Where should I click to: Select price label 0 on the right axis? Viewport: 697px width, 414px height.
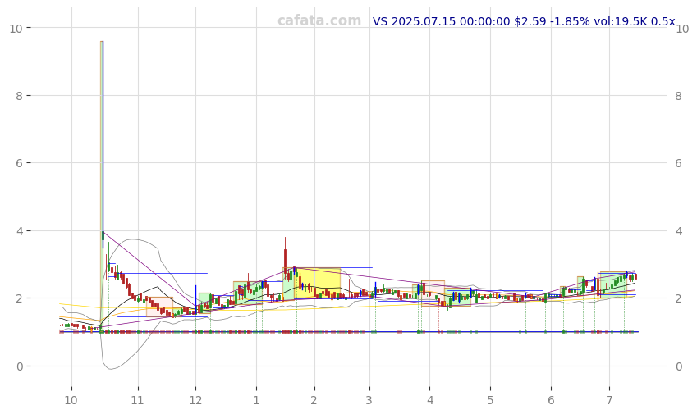[678, 366]
